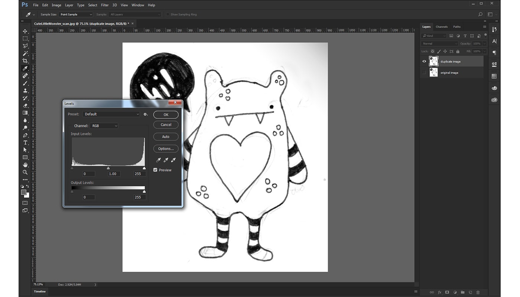The image size is (520, 297).
Task: Select the Hand tool
Action: click(25, 165)
